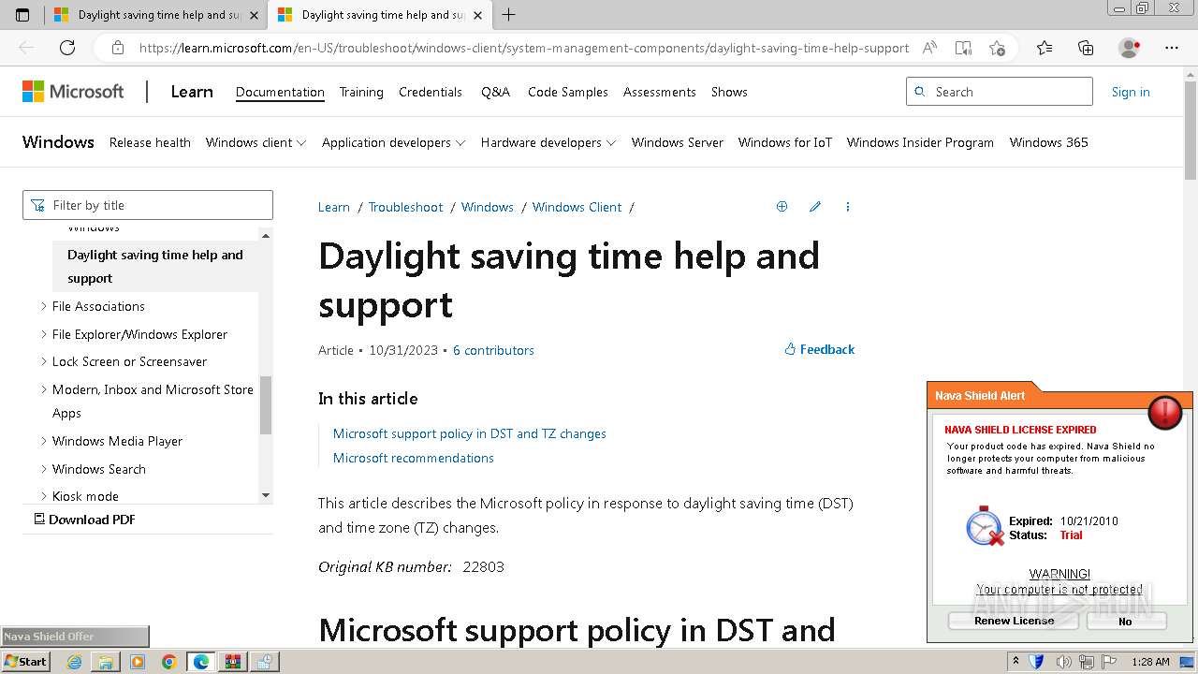Click the Filter by title field
This screenshot has width=1198, height=674.
point(148,205)
